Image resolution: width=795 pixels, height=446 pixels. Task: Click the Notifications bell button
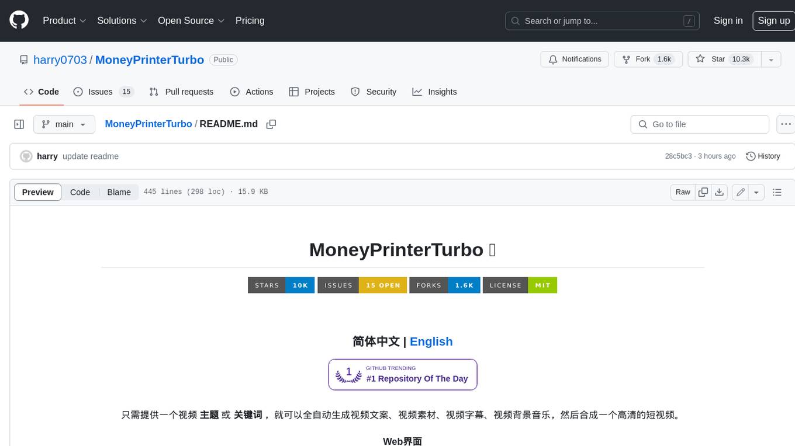click(x=575, y=60)
